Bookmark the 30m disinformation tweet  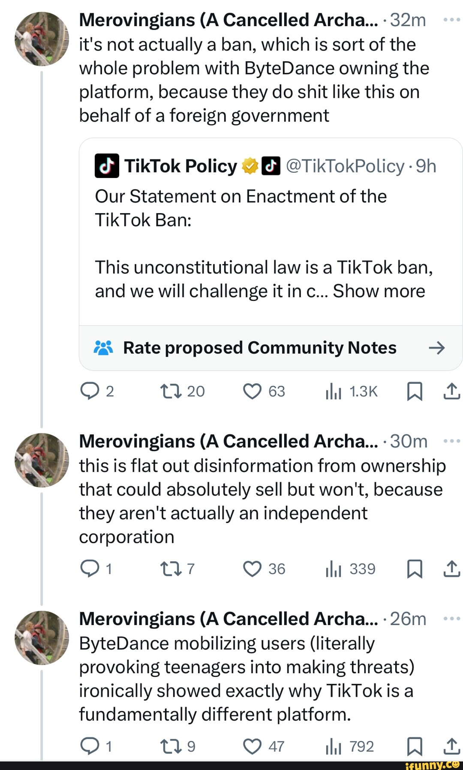point(415,569)
